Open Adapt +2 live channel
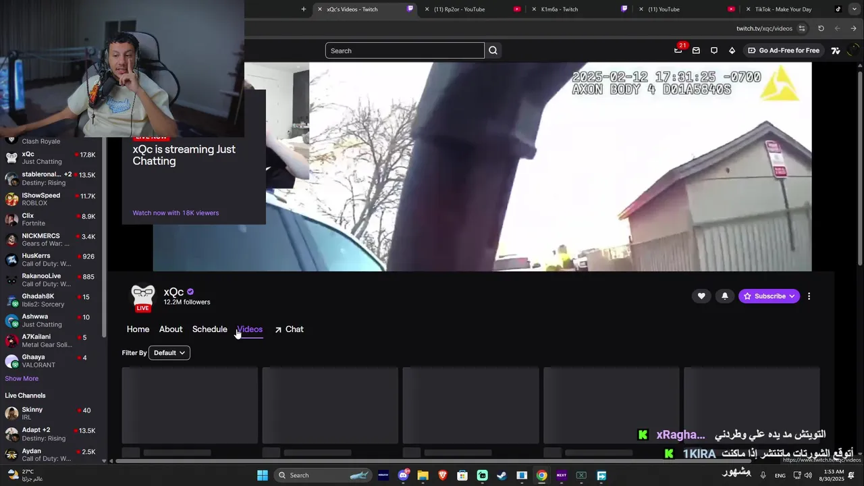This screenshot has height=486, width=864. click(51, 434)
